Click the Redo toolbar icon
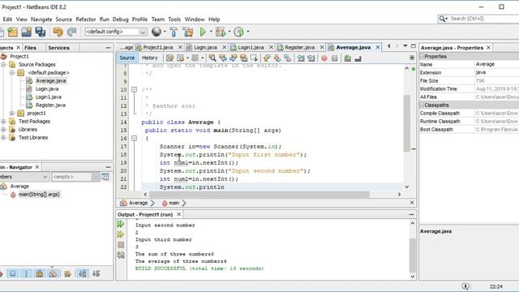The height and width of the screenshot is (292, 519). point(71,32)
